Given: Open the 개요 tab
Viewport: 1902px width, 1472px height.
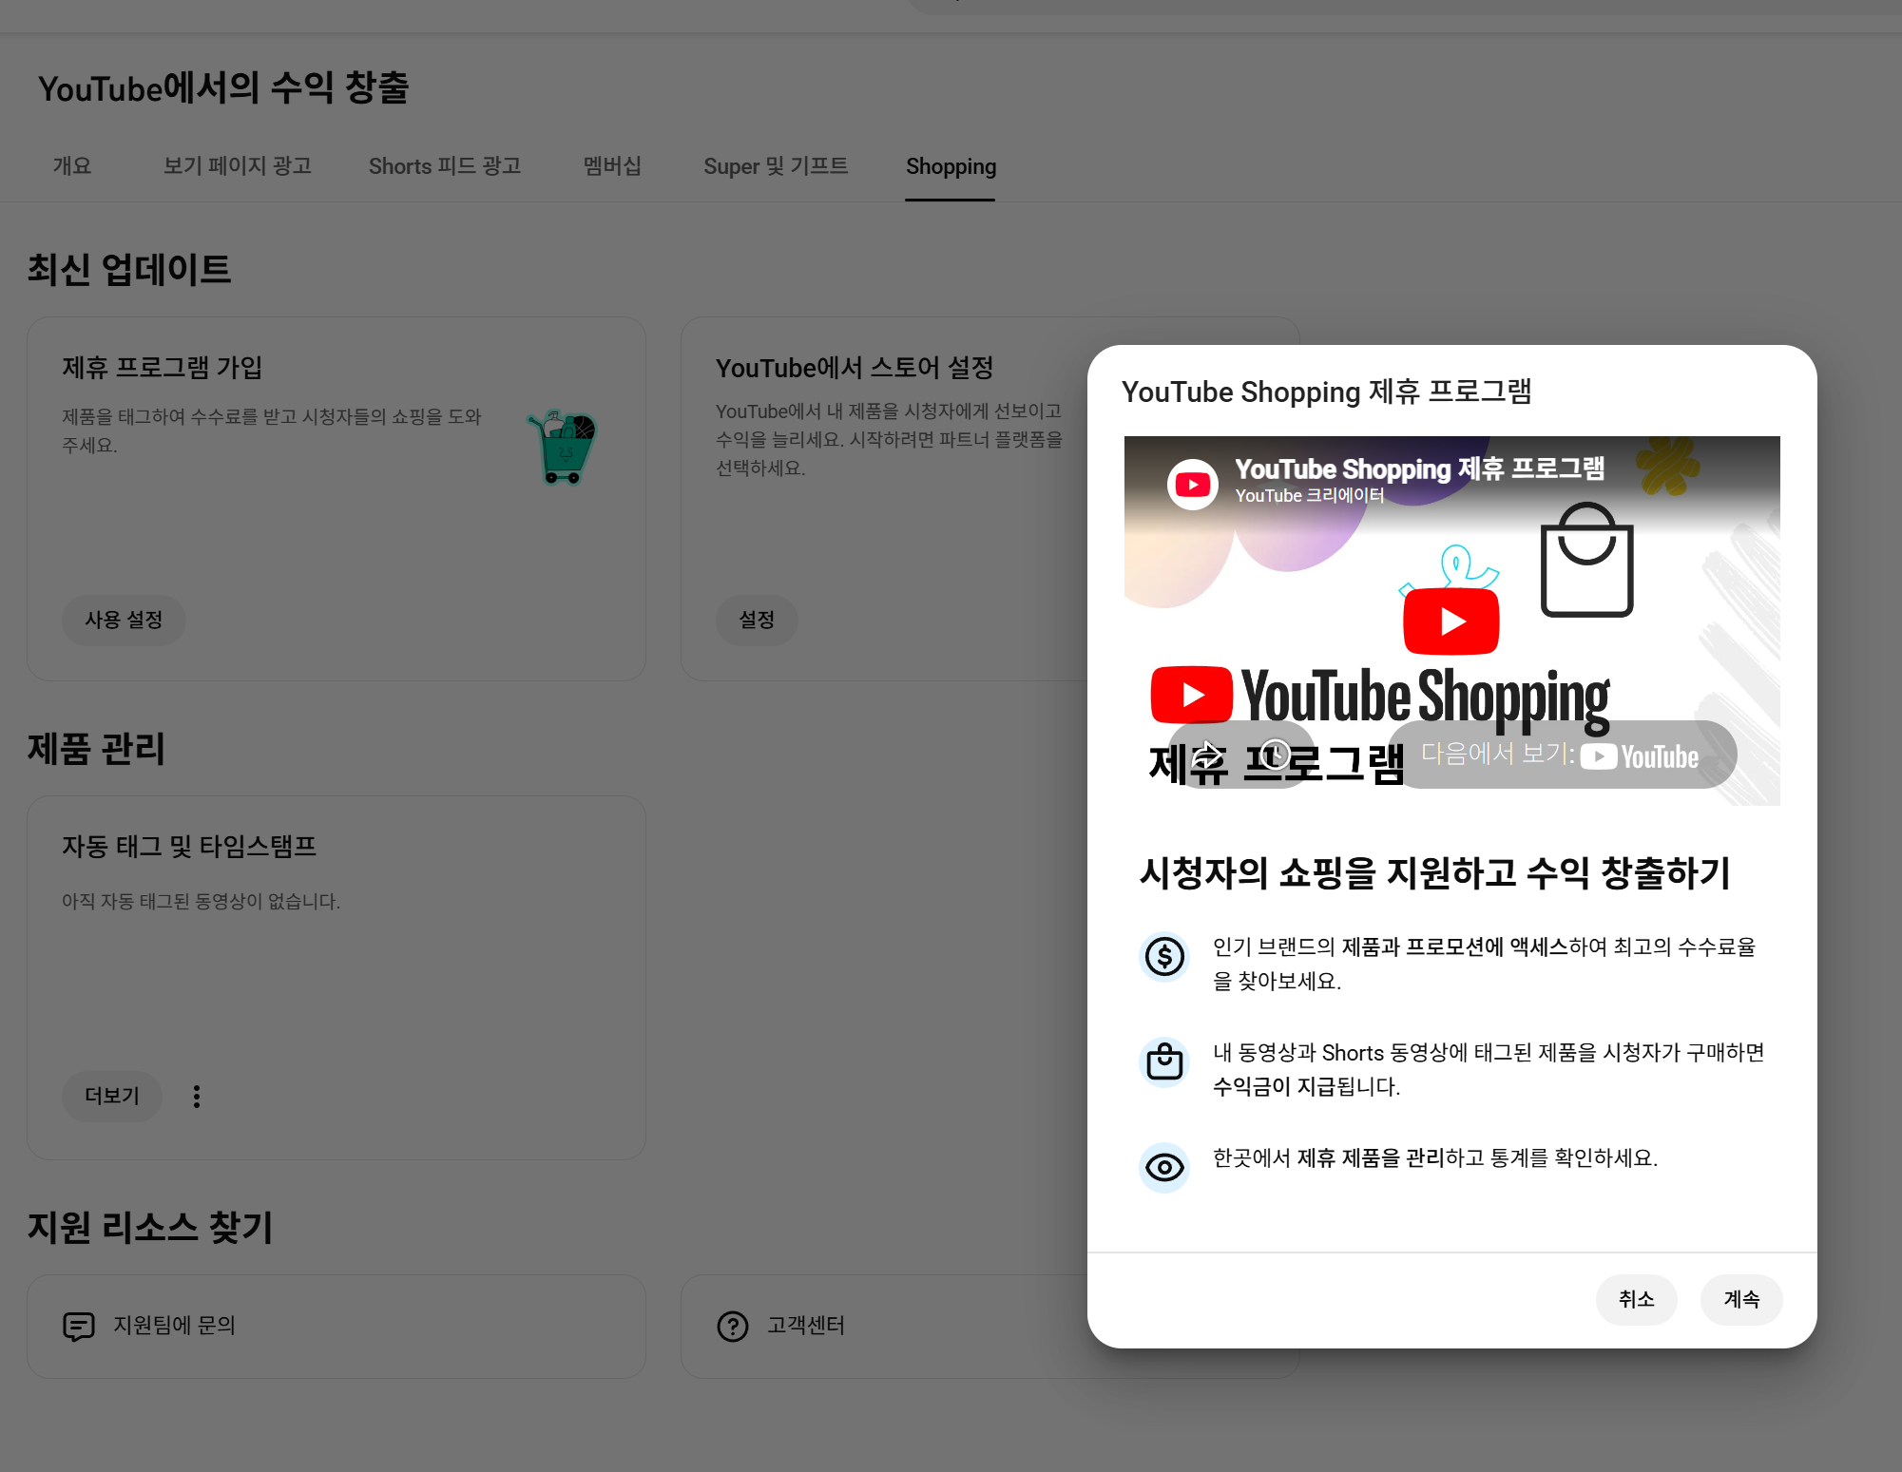Looking at the screenshot, I should click(x=72, y=166).
